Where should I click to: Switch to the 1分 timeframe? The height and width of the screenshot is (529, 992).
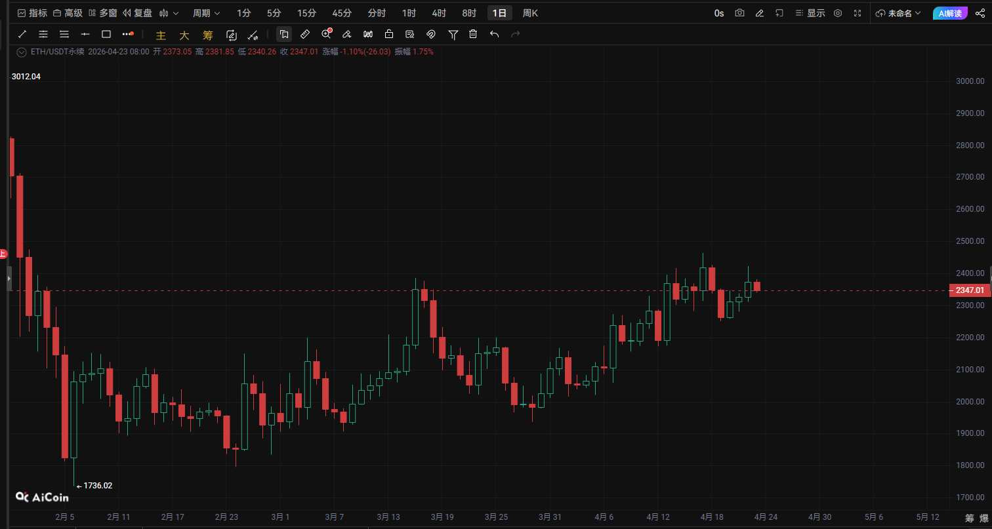click(x=244, y=13)
